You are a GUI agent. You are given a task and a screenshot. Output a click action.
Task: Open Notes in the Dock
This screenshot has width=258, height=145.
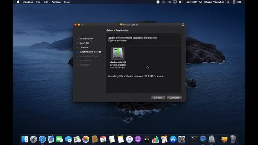pos(121,139)
